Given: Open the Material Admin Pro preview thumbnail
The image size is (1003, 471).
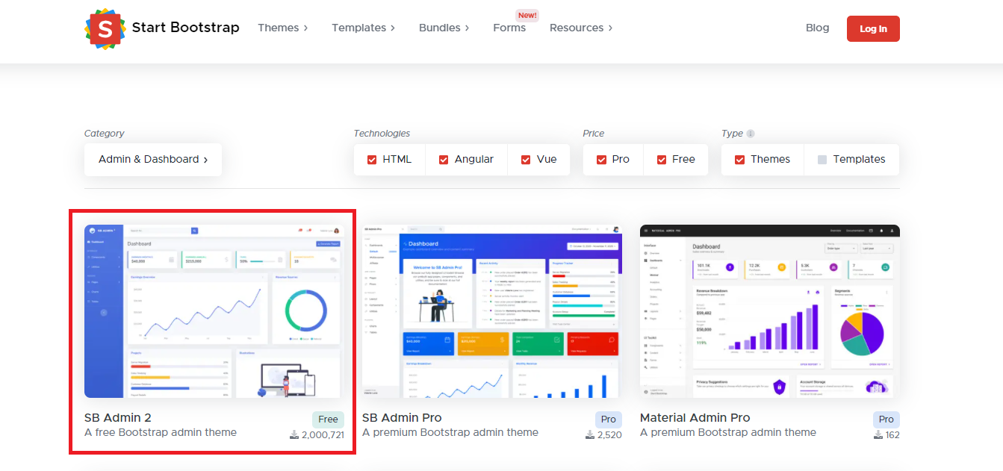Looking at the screenshot, I should (770, 311).
